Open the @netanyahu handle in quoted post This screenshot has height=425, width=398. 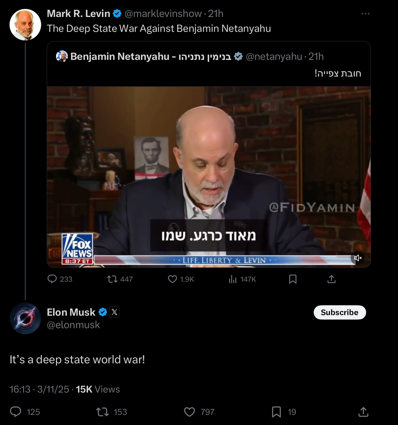(274, 57)
